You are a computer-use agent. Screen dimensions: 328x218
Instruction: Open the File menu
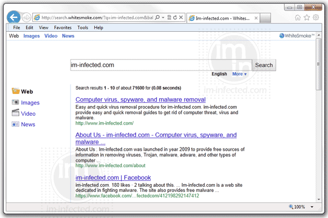[16, 27]
